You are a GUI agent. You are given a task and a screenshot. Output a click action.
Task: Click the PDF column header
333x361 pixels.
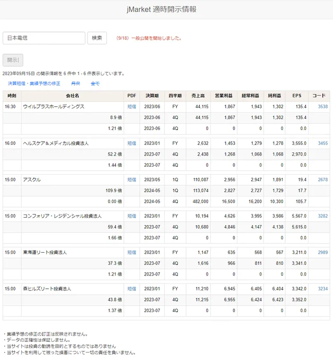[132, 96]
